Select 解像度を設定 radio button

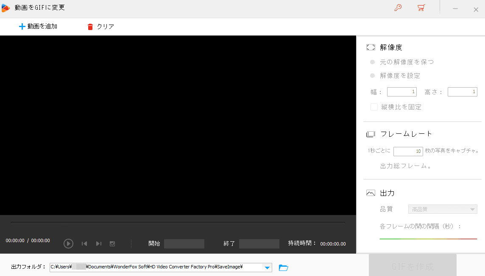coord(372,76)
